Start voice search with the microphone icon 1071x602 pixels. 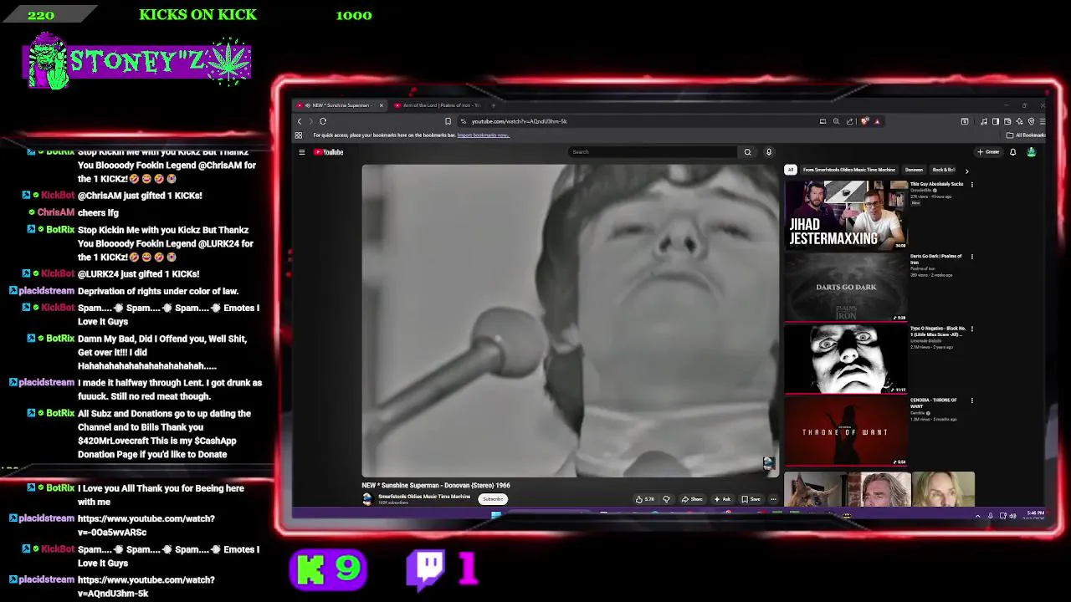pyautogui.click(x=769, y=152)
